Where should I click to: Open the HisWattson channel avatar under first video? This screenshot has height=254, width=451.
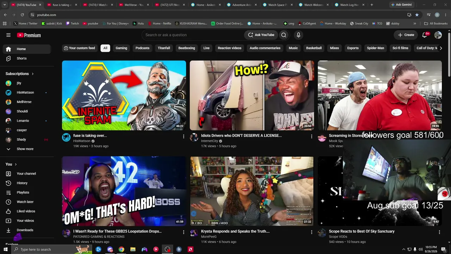tap(66, 138)
